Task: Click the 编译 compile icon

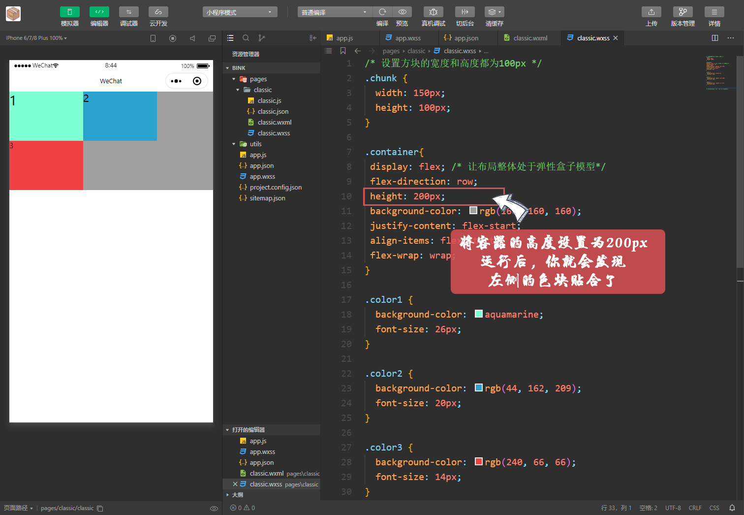Action: click(382, 12)
